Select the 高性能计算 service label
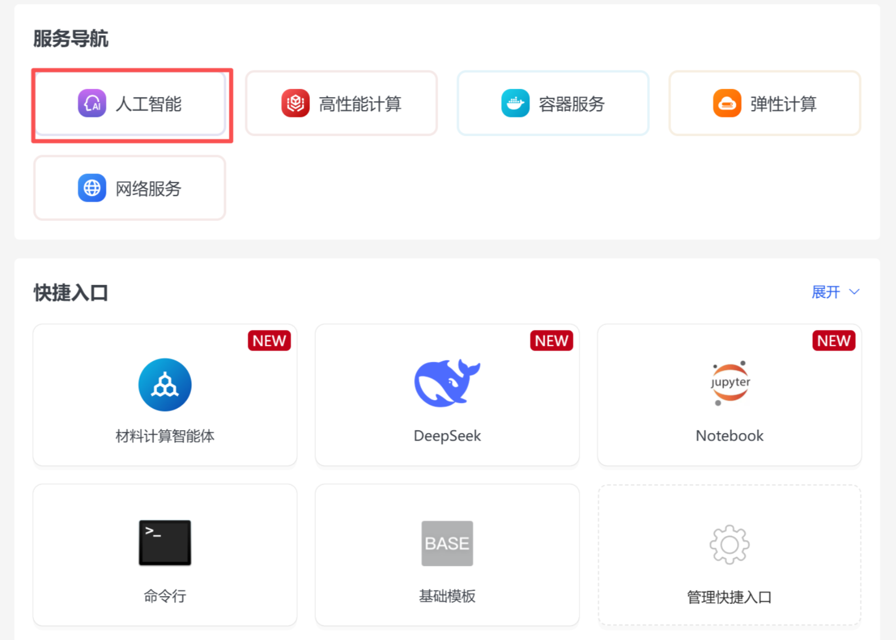The width and height of the screenshot is (896, 640). click(x=360, y=104)
